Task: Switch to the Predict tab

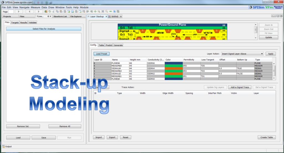Action: coord(109,45)
